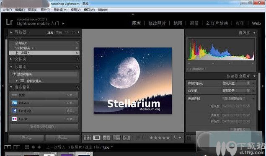Viewport: 266px width, 156px height.
Task: Open the 窗口(W) menu
Action: [x=89, y=10]
